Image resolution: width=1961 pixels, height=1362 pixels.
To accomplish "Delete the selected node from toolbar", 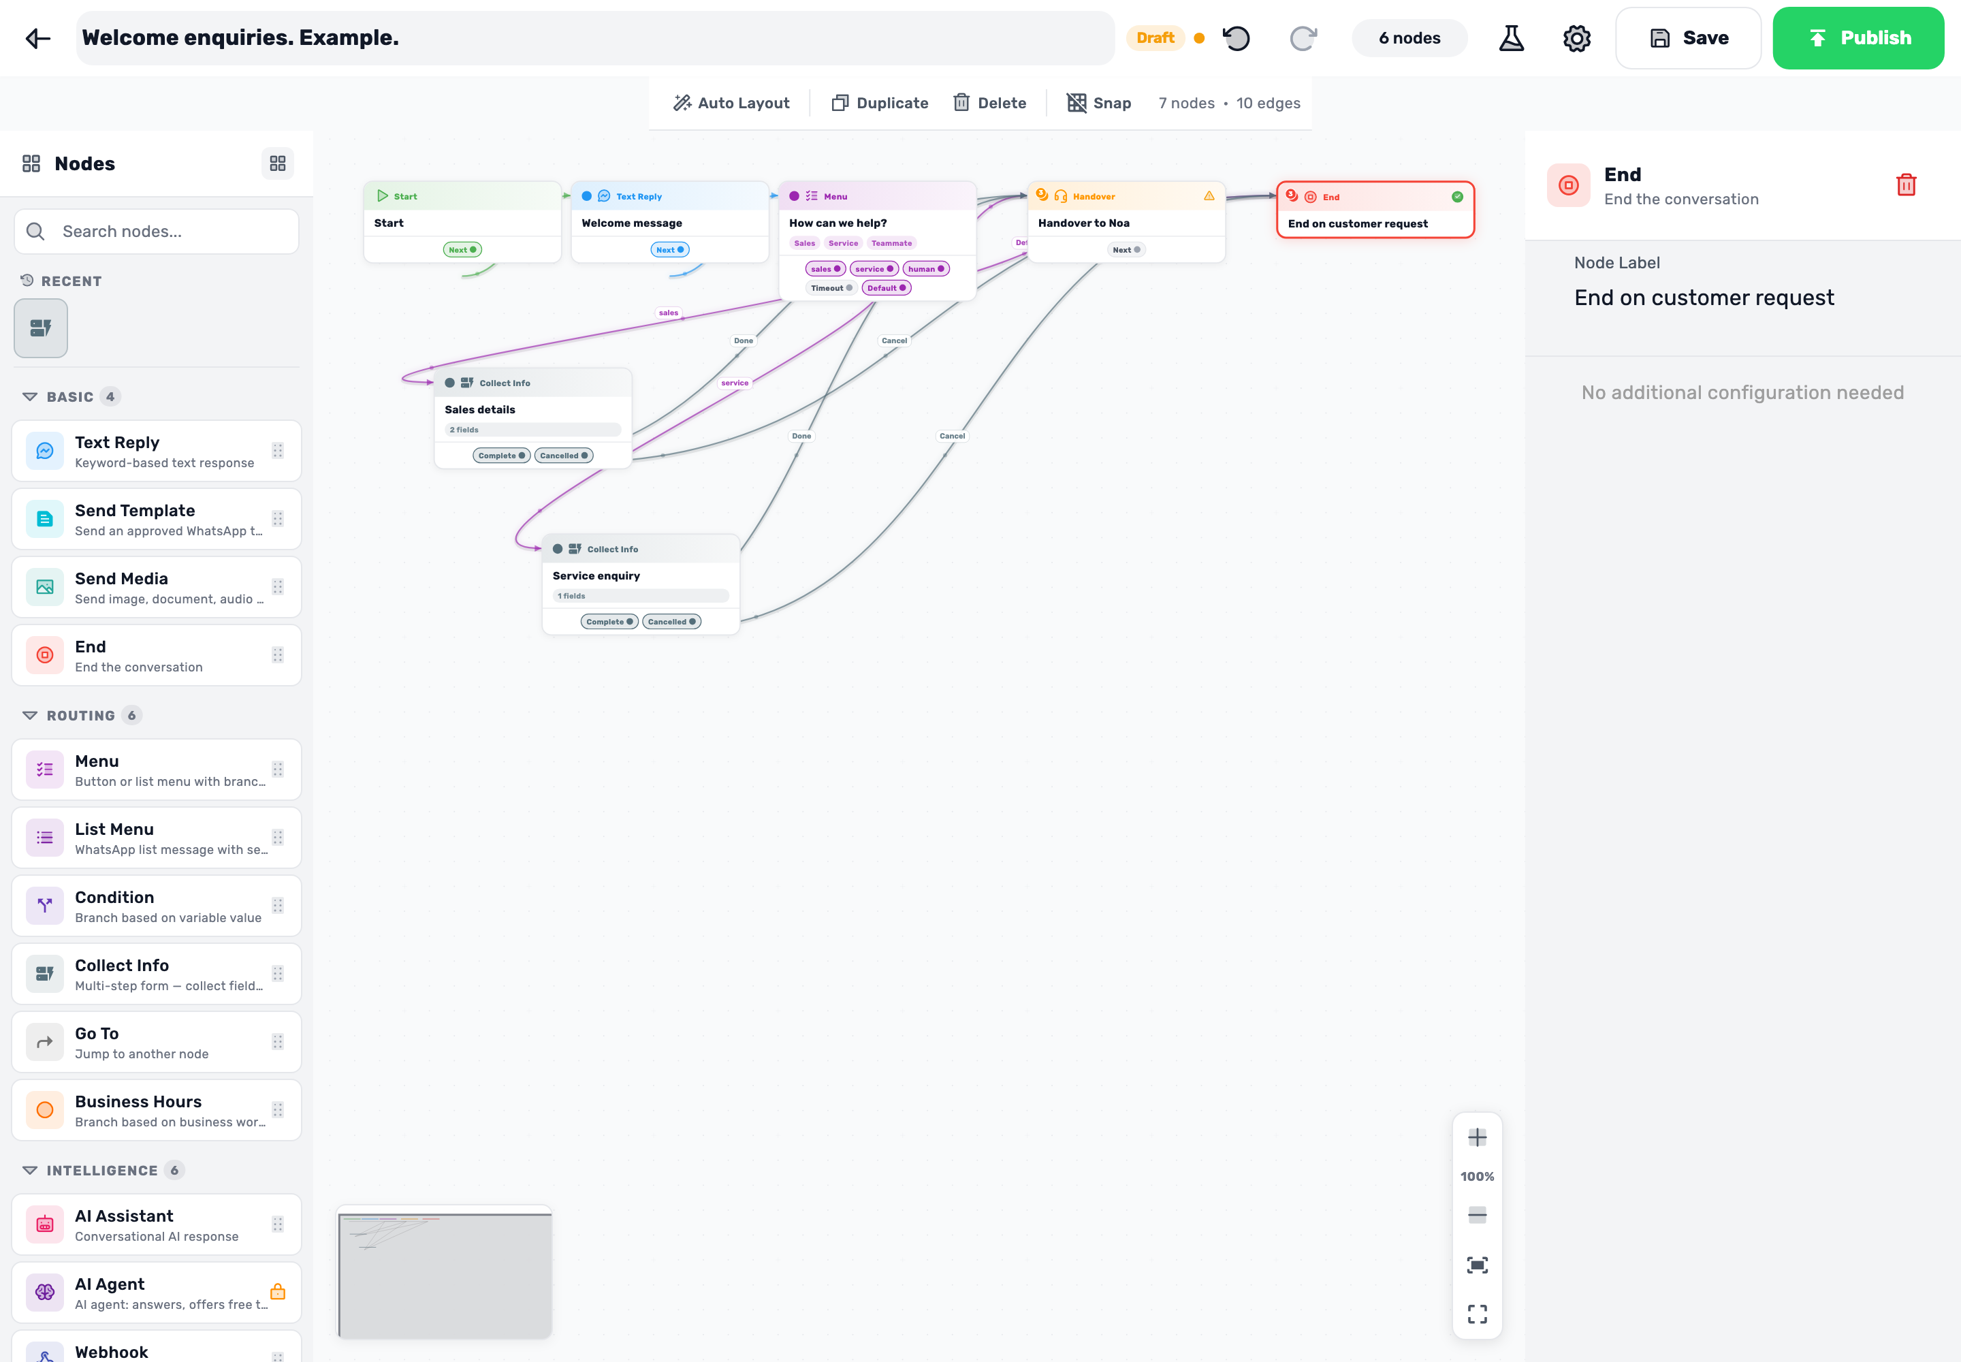I will (x=990, y=102).
